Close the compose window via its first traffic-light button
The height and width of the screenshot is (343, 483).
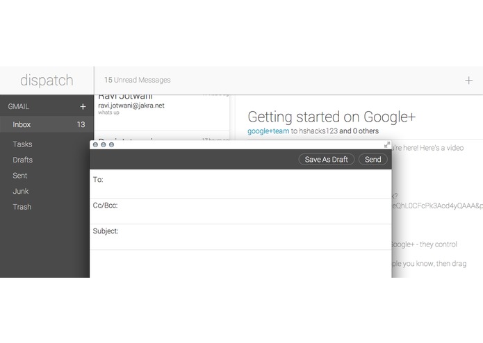pyautogui.click(x=95, y=144)
